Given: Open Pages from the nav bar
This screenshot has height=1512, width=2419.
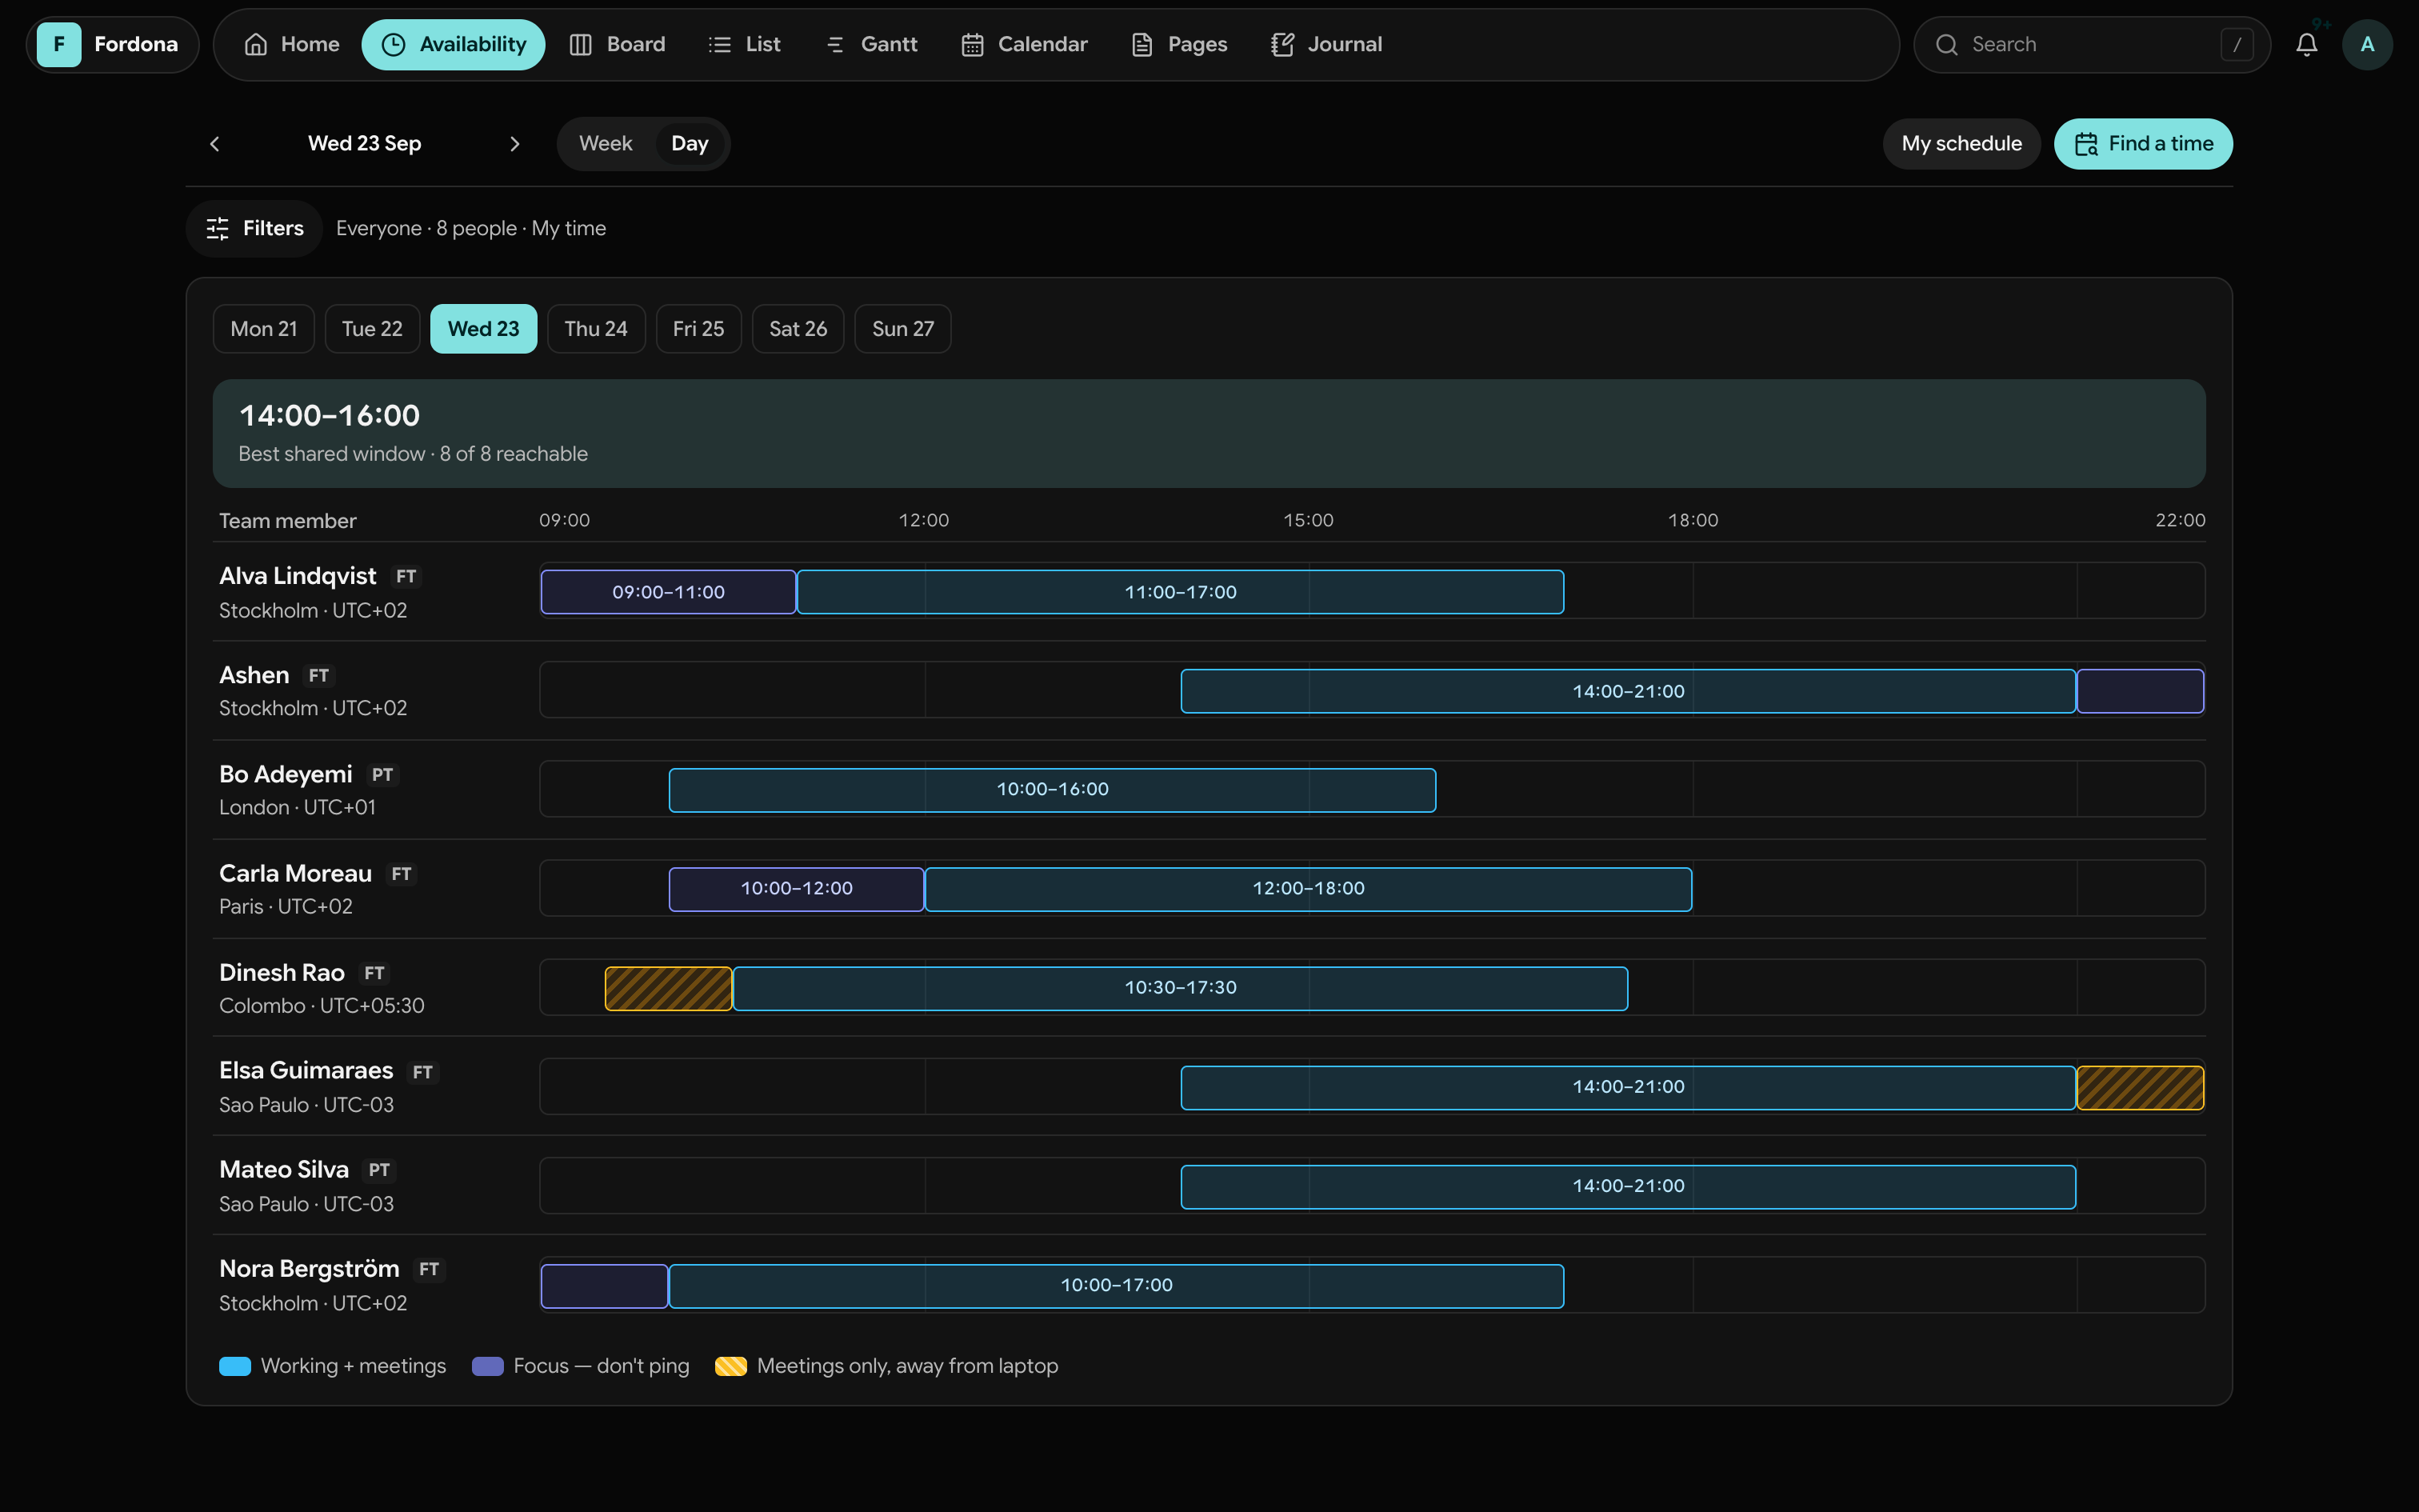Looking at the screenshot, I should pos(1178,44).
